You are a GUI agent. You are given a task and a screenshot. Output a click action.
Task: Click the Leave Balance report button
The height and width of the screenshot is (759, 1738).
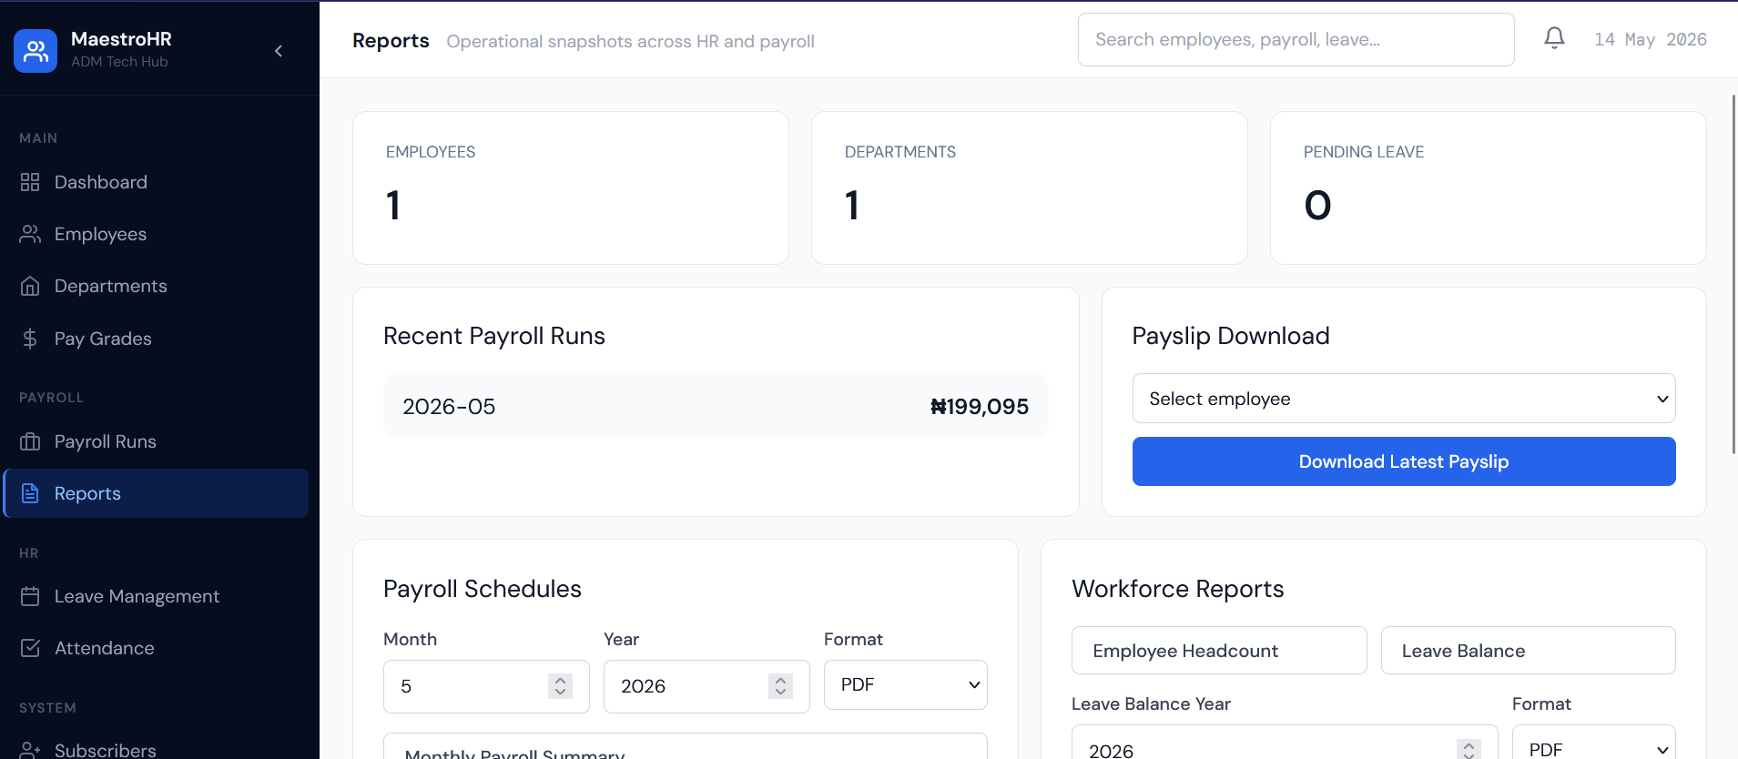coord(1528,651)
